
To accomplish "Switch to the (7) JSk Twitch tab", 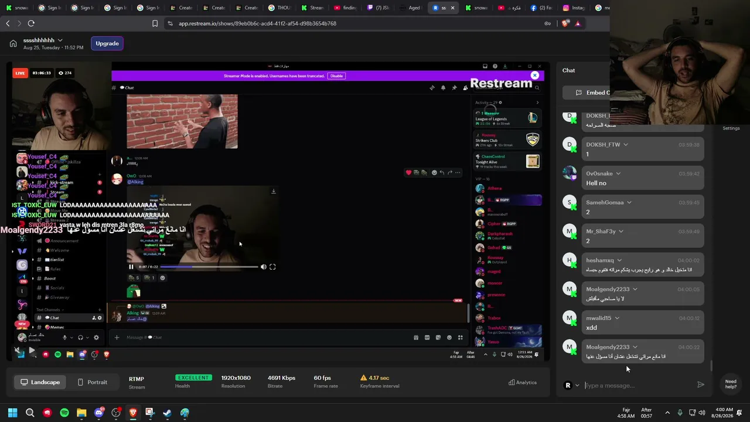I will (378, 8).
